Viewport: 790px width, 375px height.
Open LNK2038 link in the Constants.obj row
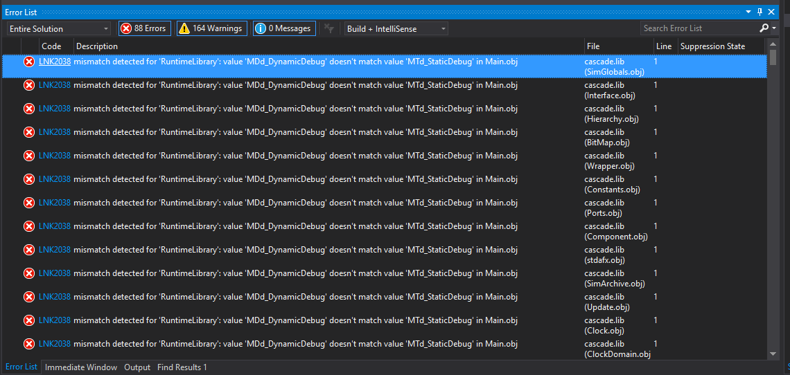(x=55, y=179)
